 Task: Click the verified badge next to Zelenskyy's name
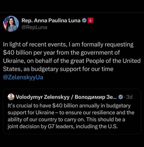click(x=120, y=97)
